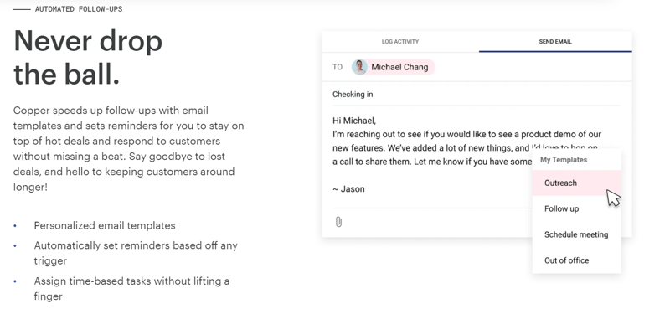Screen dimensions: 670x314
Task: Choose the Out of office template
Action: [576, 260]
